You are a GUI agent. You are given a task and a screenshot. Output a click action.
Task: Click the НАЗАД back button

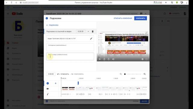135,101
